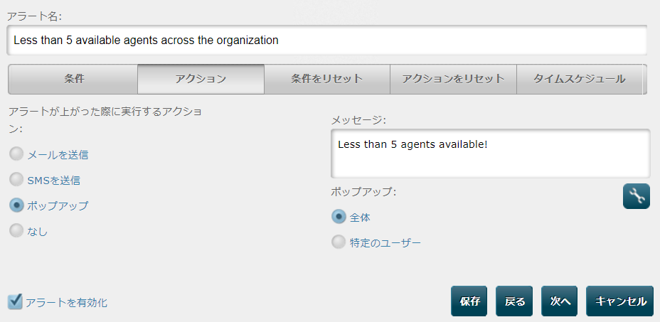
Task: Click the 保存 button
Action: [469, 301]
